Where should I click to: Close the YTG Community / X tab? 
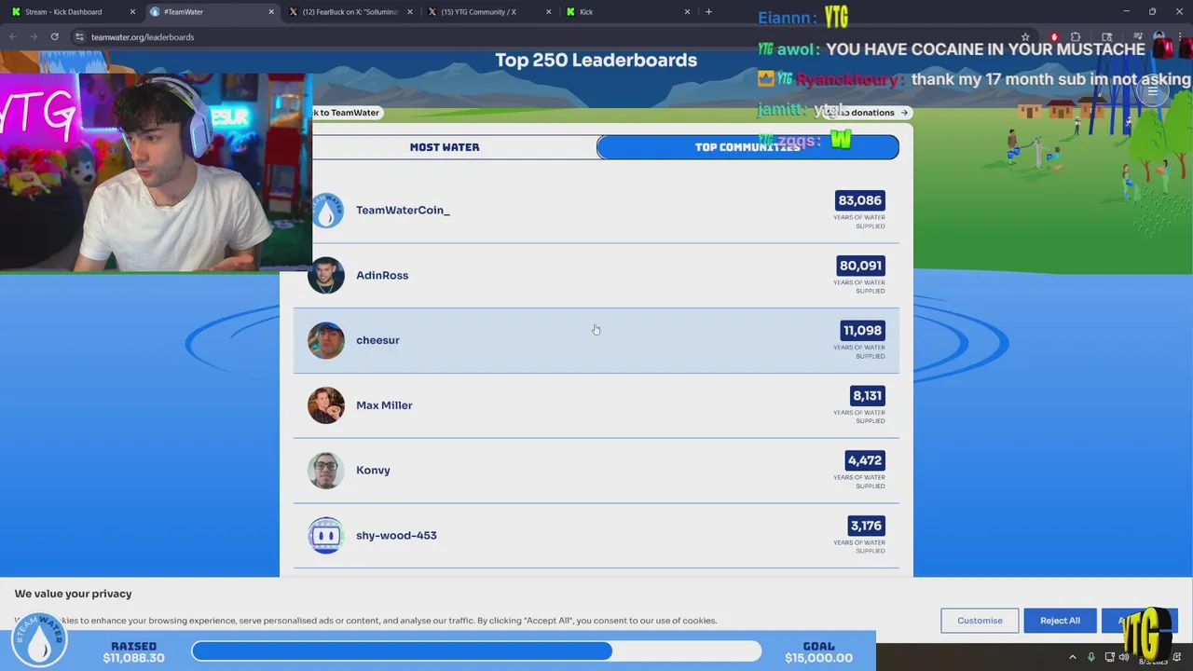tap(548, 12)
